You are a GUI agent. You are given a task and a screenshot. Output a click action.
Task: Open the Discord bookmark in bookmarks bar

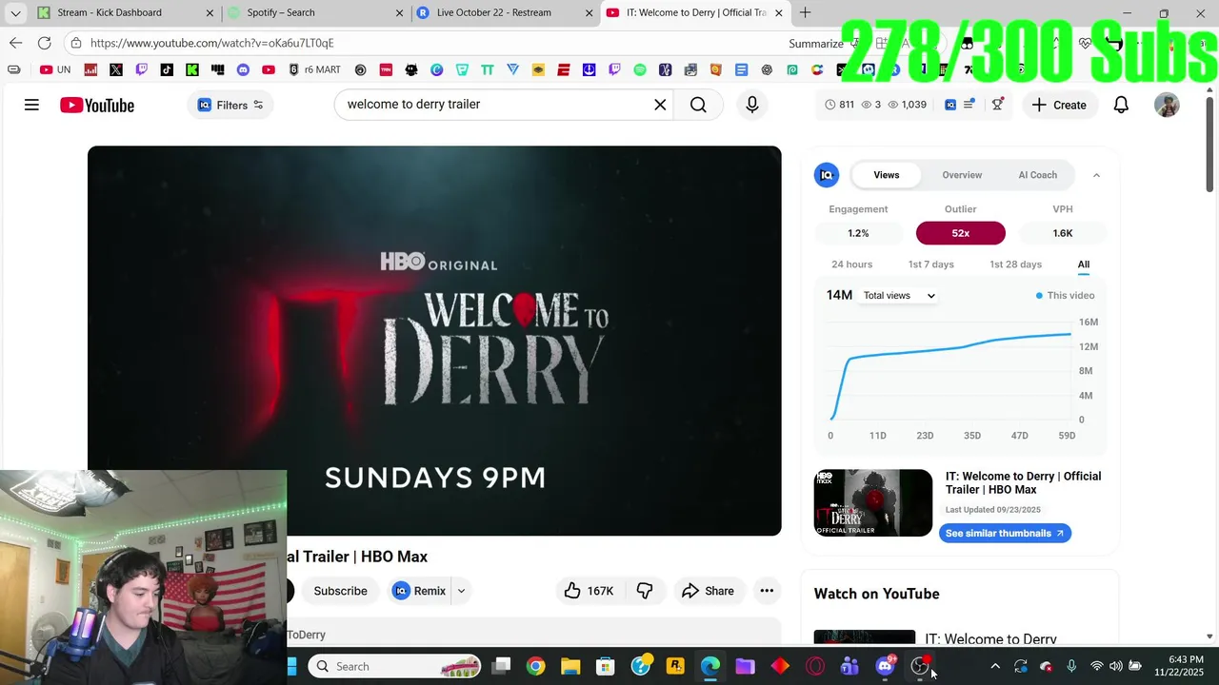(243, 69)
